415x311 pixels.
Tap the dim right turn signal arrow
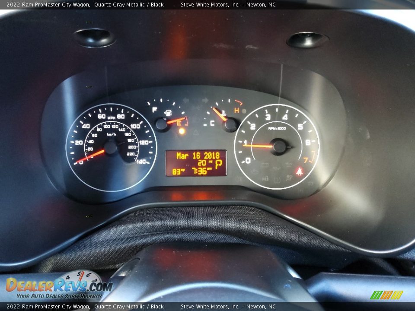(x=205, y=100)
